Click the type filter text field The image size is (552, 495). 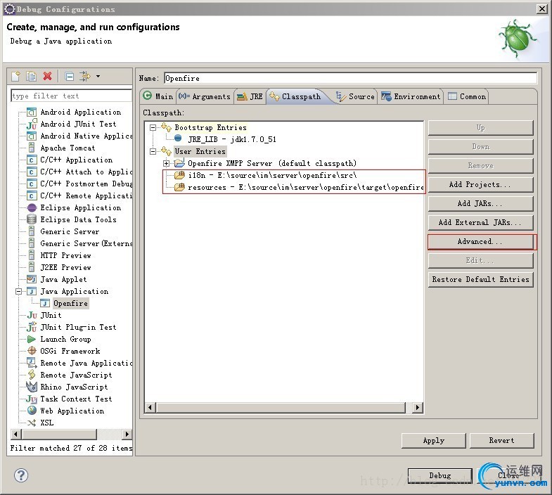tap(71, 96)
